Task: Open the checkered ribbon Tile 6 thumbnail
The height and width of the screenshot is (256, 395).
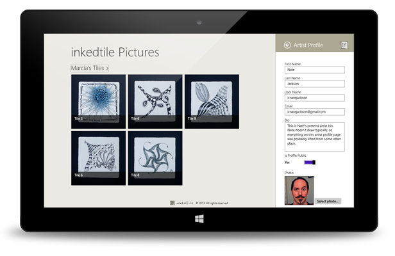Action: (x=155, y=102)
